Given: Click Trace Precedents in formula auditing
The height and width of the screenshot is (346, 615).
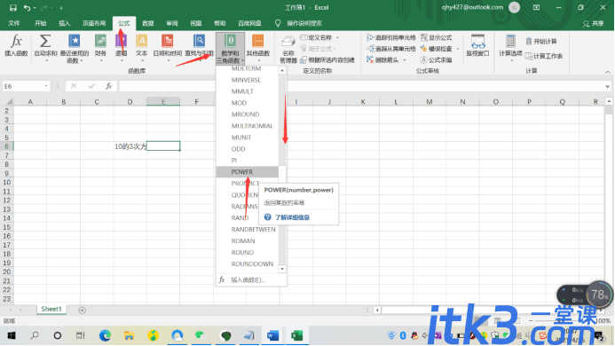Looking at the screenshot, I should click(391, 37).
